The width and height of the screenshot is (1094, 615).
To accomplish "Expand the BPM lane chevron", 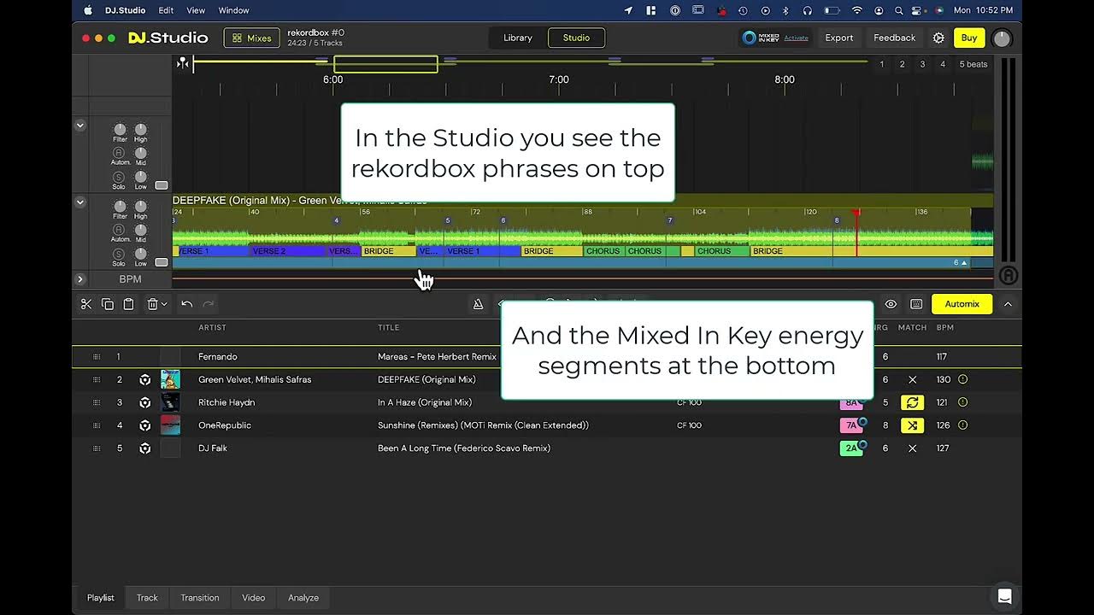I will tap(80, 279).
